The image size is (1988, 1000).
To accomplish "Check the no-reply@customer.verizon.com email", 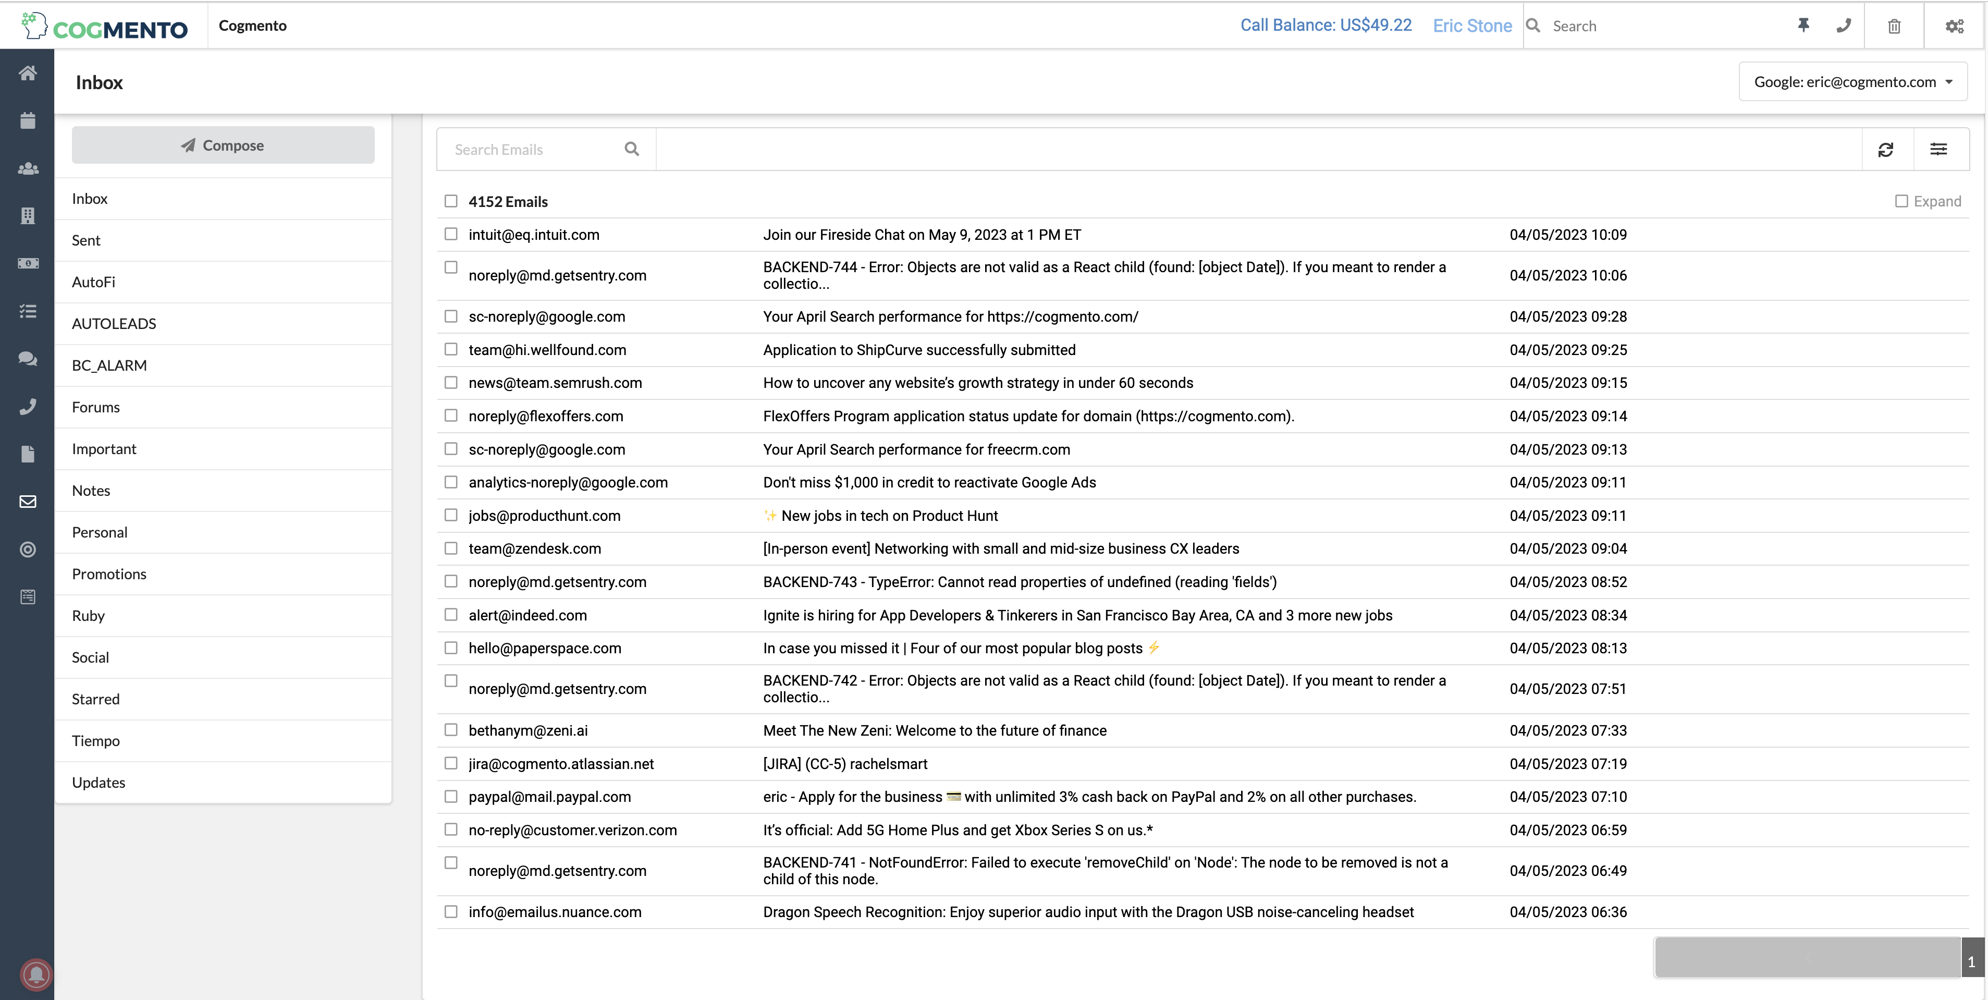I will point(451,830).
